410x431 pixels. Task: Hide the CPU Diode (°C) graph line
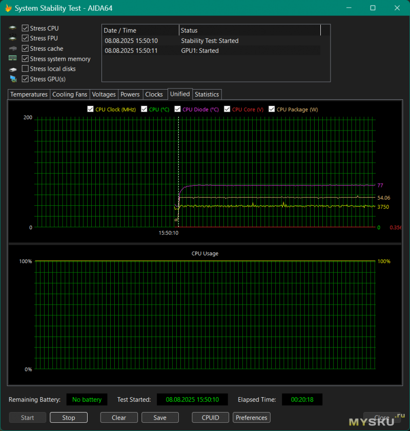point(177,109)
